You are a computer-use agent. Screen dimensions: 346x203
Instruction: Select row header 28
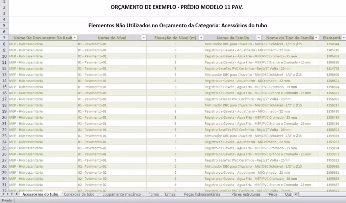point(4,167)
